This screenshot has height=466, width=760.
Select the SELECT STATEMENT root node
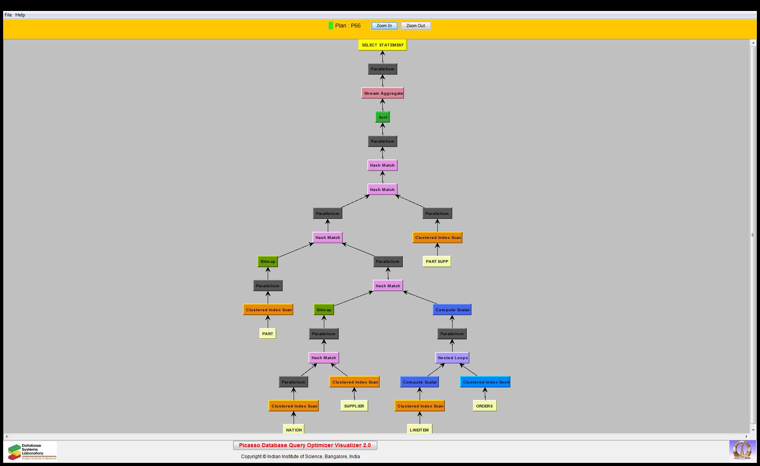click(382, 45)
